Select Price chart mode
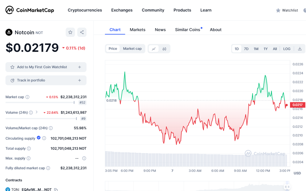This screenshot has width=306, height=191. [113, 49]
